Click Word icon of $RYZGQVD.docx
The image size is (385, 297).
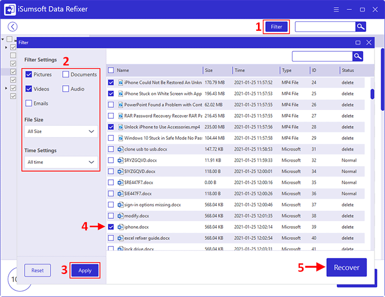(120, 160)
